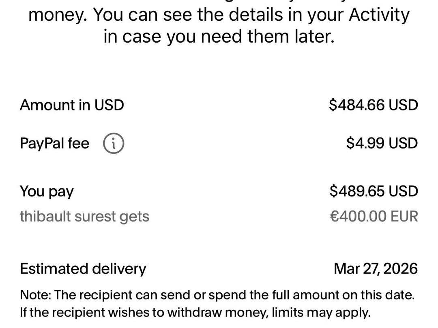Screen dimensions: 438x328
Task: Tap the PayPal fee info icon
Action: coord(114,143)
